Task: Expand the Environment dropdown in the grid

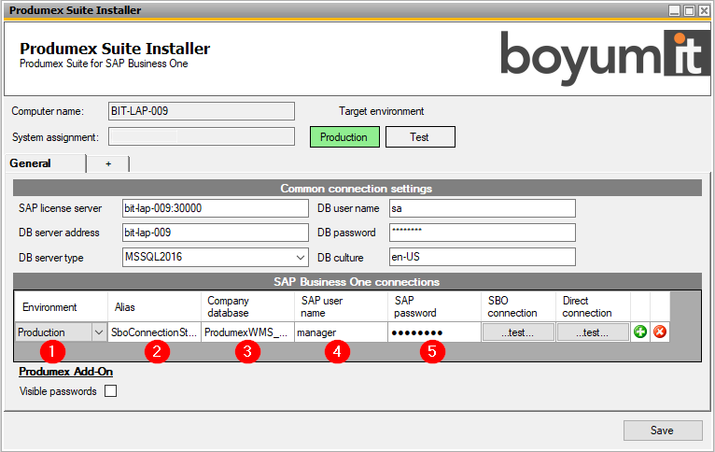Action: (99, 332)
